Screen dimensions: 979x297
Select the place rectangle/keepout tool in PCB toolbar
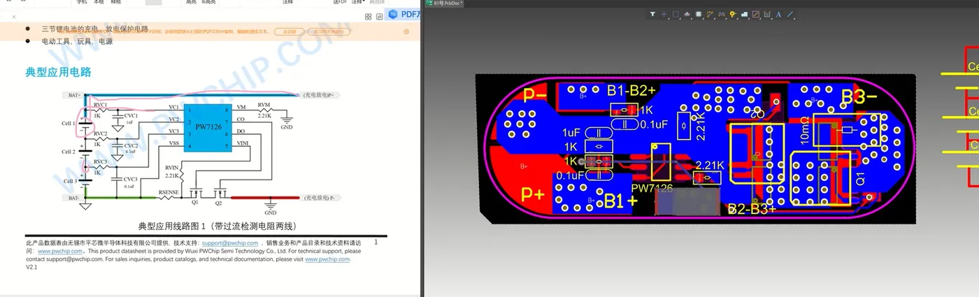[x=756, y=14]
